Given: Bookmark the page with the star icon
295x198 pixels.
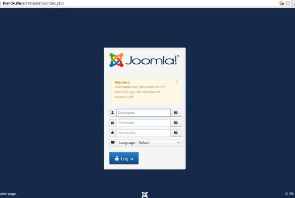Looking at the screenshot, I should tap(288, 3).
